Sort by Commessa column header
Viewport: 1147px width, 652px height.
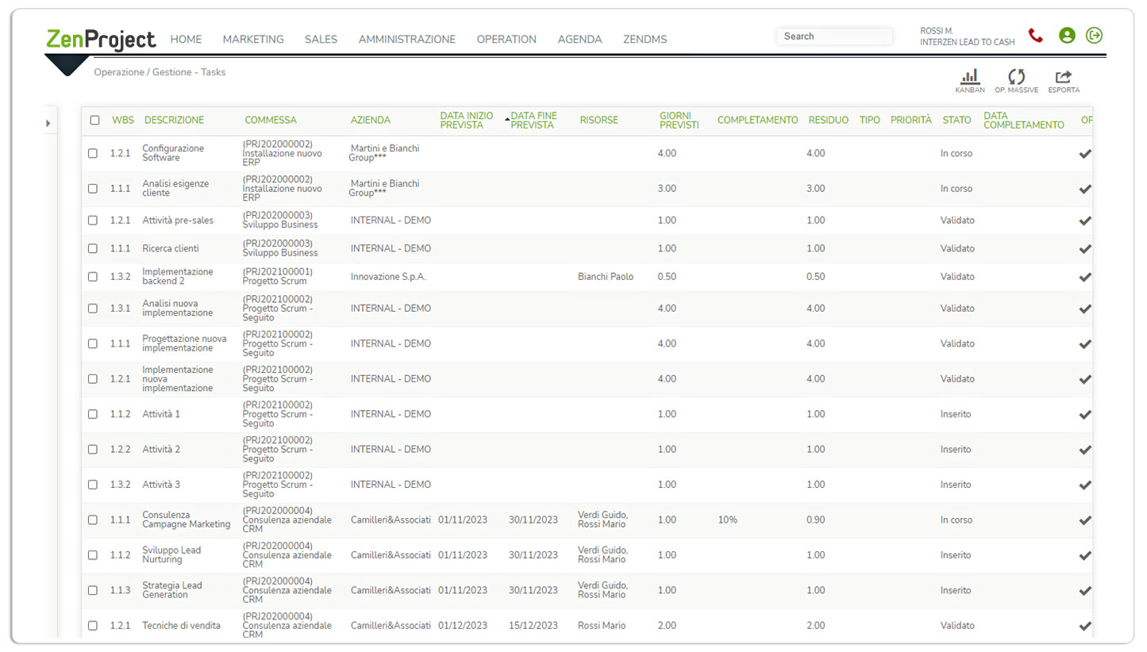(271, 121)
